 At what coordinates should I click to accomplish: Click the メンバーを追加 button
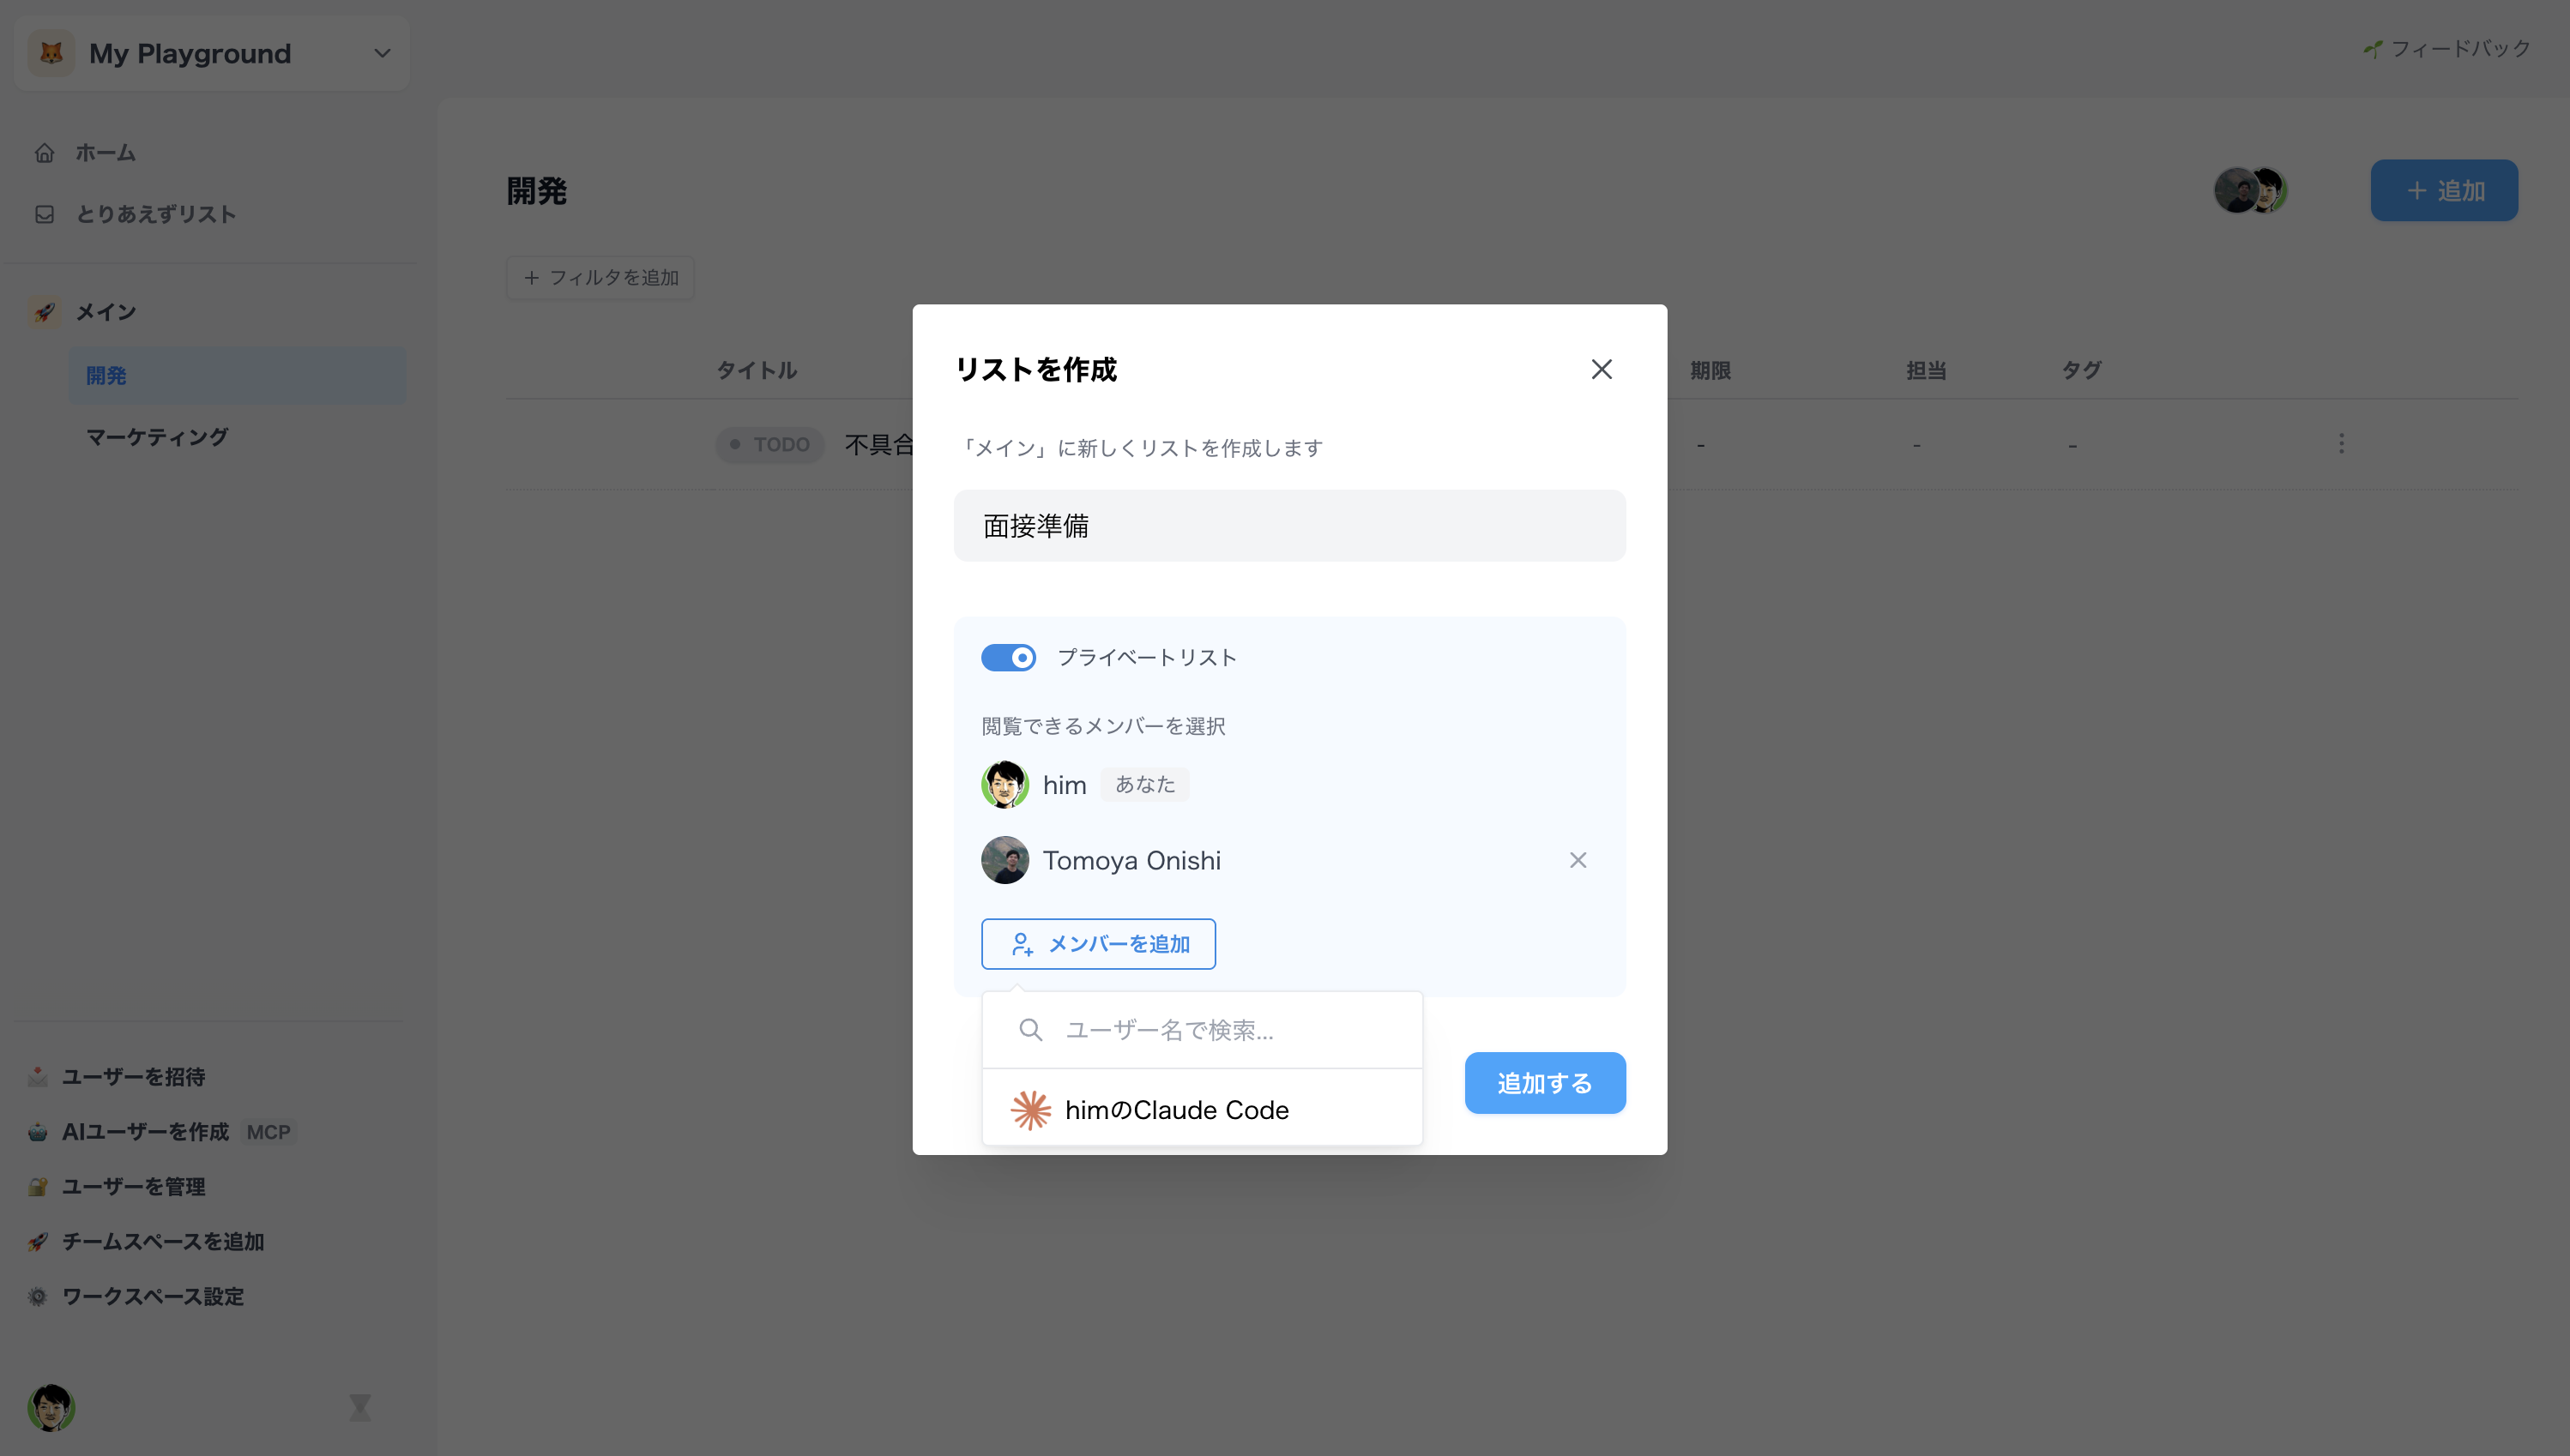tap(1097, 943)
